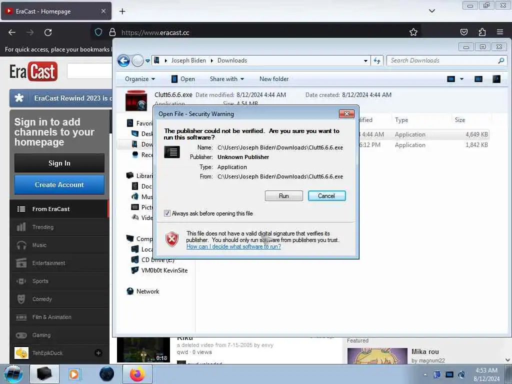This screenshot has width=512, height=384.
Task: Open the list all tabs dropdown
Action: point(431,11)
